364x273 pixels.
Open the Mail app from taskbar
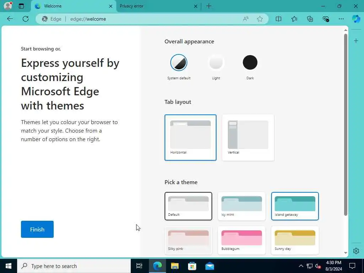click(210, 266)
